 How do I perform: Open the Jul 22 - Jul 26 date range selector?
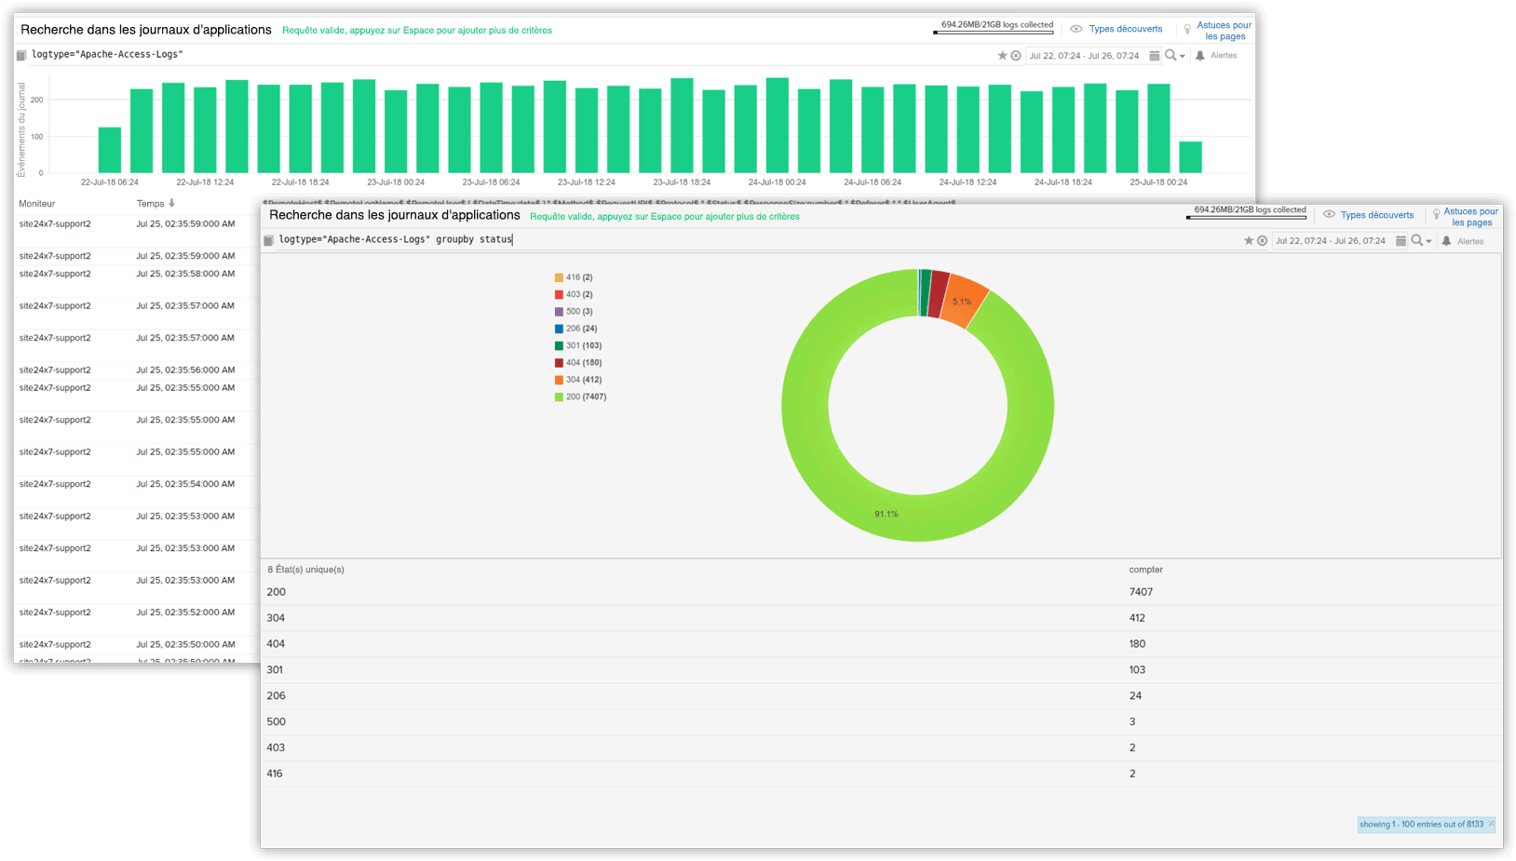(x=1333, y=240)
